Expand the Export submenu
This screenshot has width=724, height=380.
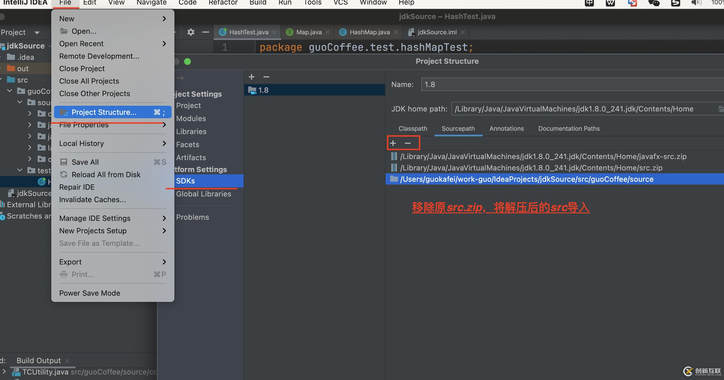pos(113,262)
